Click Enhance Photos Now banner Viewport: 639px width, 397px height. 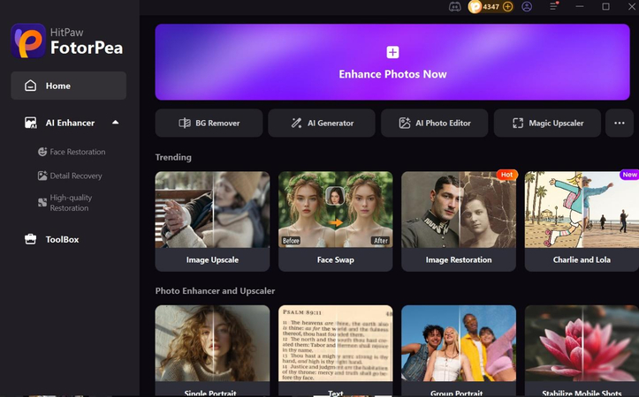coord(392,62)
